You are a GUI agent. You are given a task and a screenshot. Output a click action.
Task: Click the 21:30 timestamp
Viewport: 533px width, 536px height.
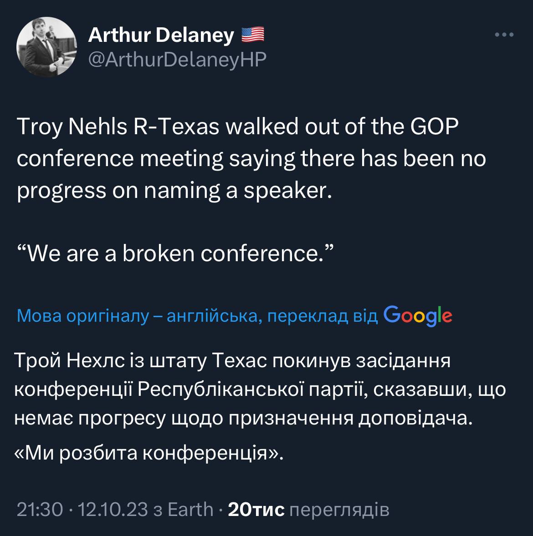tap(39, 510)
